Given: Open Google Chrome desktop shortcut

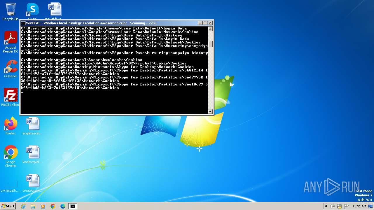Looking at the screenshot, I should click(x=11, y=156).
